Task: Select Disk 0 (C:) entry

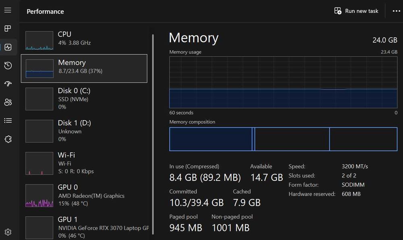Action: [84, 99]
